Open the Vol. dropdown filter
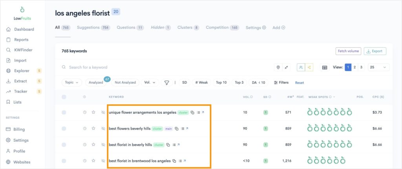The width and height of the screenshot is (402, 169). coord(150,83)
